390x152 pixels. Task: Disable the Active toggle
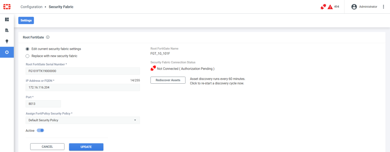(41, 130)
